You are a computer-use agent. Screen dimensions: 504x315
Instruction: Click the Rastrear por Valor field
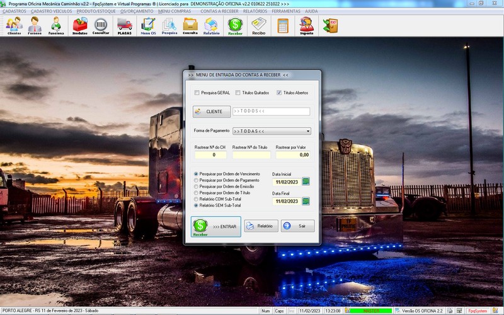(x=293, y=155)
